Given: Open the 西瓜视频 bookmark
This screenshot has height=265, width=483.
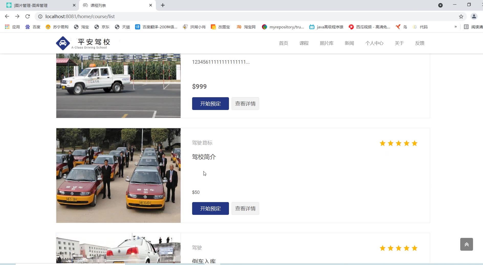Looking at the screenshot, I should click(x=369, y=27).
